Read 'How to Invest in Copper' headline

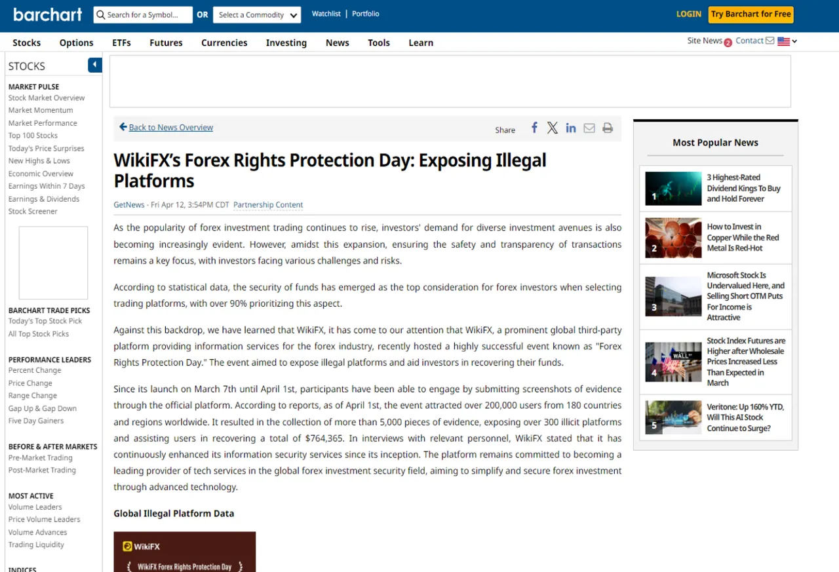tap(743, 237)
